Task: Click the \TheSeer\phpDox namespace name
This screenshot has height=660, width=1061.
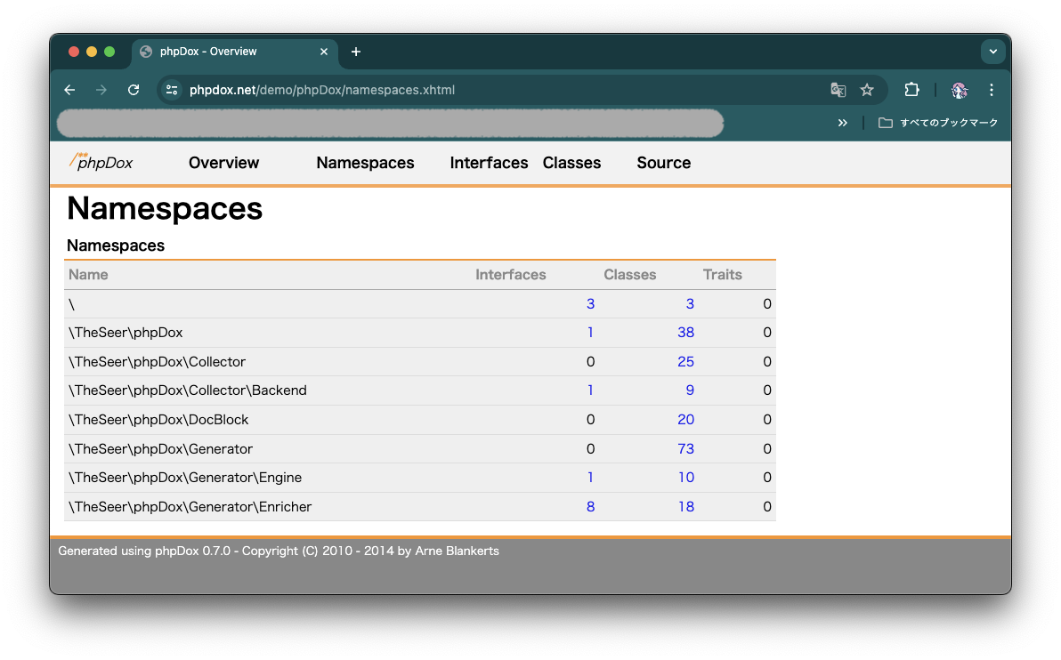Action: click(126, 333)
